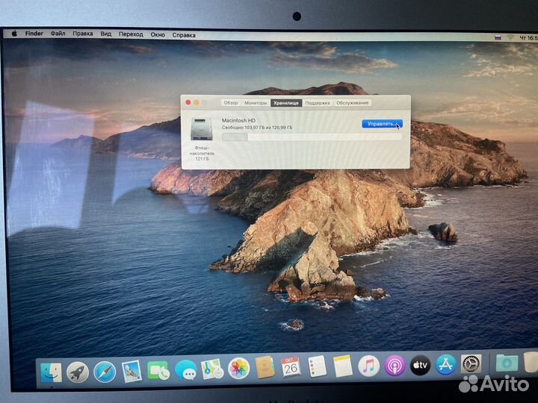Click the Macintosh HD drive icon
Viewport: 538px width, 403px height.
202,129
